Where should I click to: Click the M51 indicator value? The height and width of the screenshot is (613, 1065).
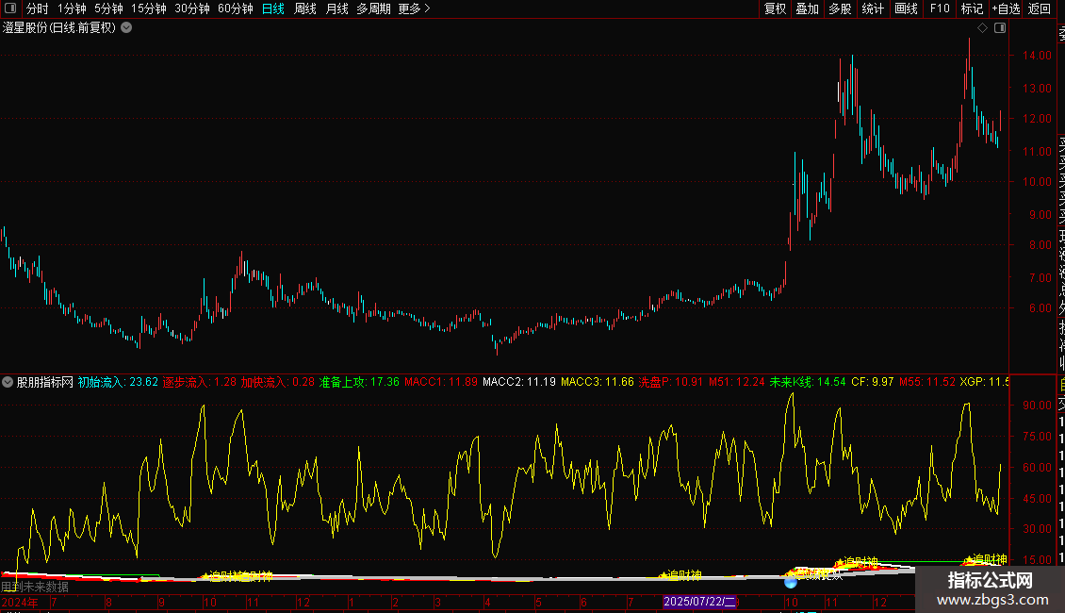[737, 382]
